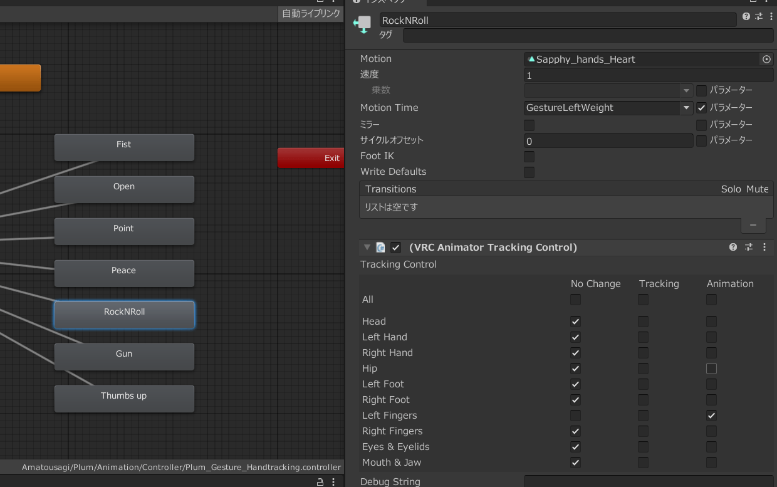Click the Debug String input field
777x487 pixels.
[648, 481]
